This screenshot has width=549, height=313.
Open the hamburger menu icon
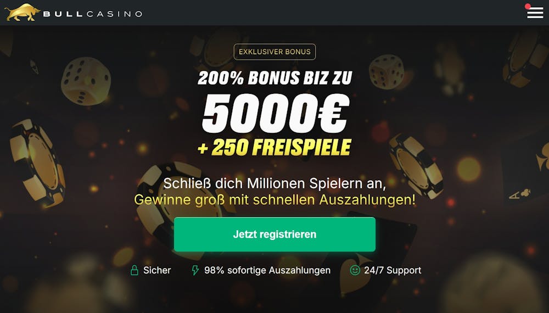pyautogui.click(x=535, y=13)
